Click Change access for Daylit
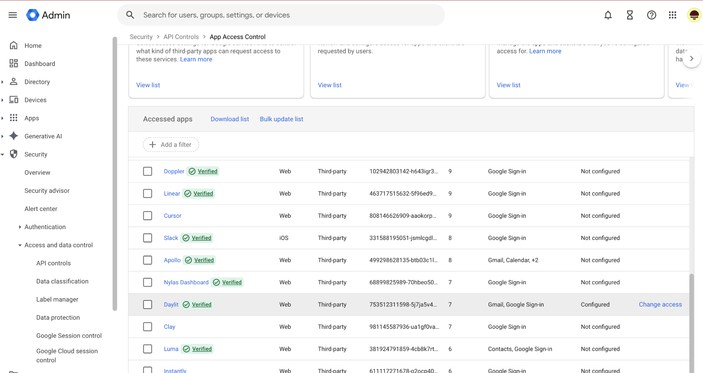703x373 pixels. click(660, 304)
